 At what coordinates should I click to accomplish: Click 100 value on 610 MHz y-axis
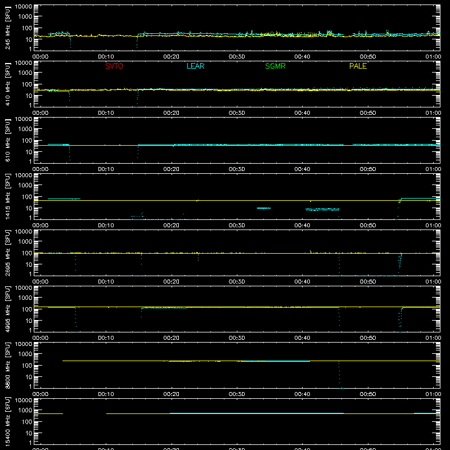[x=27, y=141]
